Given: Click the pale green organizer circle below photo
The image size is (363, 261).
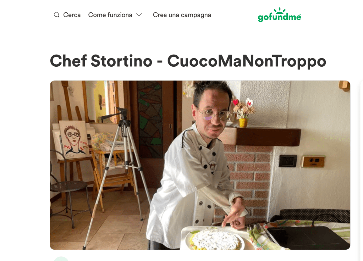Looking at the screenshot, I should click(x=61, y=259).
